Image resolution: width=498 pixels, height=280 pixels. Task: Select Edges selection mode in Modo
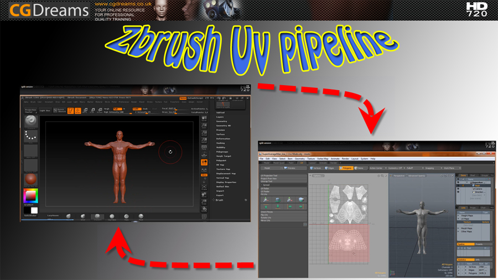(329, 168)
